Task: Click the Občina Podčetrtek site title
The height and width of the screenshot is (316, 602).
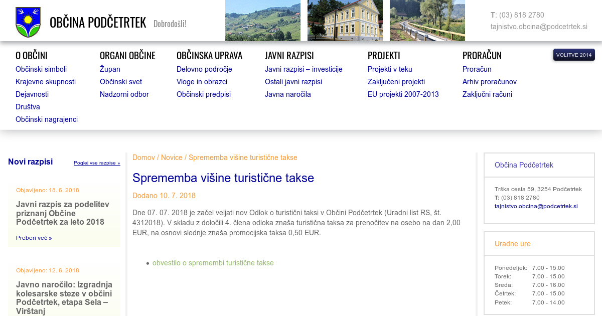Action: pyautogui.click(x=98, y=23)
